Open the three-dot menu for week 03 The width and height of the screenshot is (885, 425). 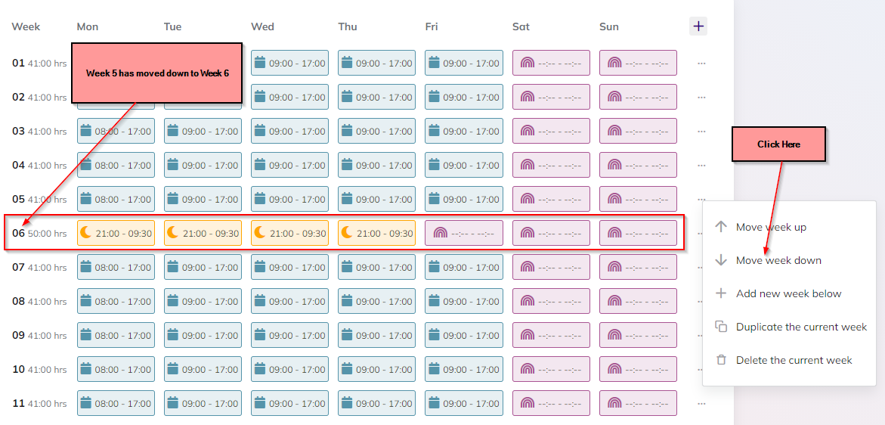701,131
